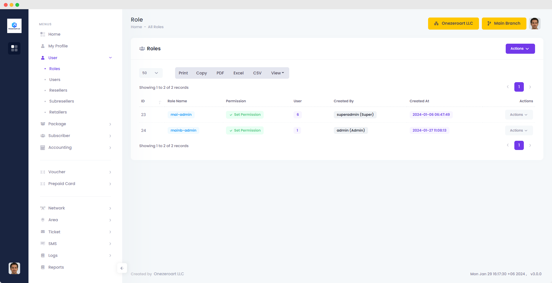Click the Network antenna icon
Screen dimensions: 552x283
(x=43, y=208)
